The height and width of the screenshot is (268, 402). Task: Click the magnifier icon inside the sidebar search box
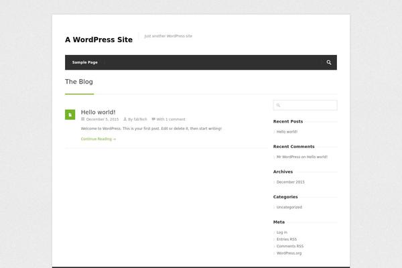pyautogui.click(x=278, y=105)
